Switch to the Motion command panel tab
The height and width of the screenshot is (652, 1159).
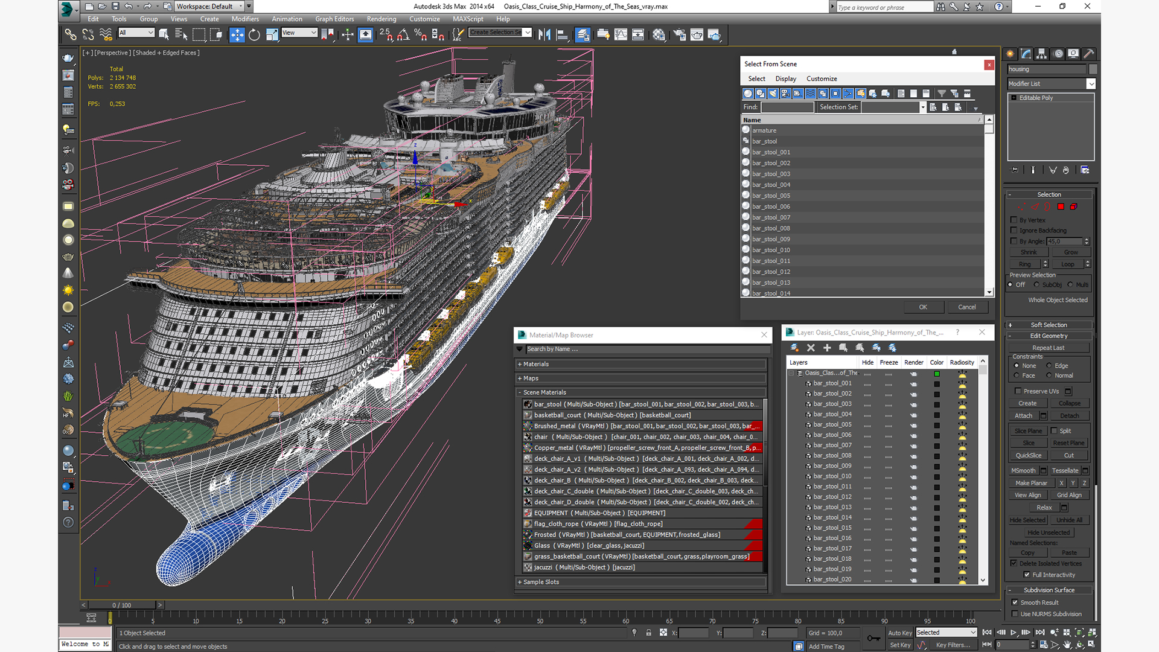pyautogui.click(x=1058, y=54)
